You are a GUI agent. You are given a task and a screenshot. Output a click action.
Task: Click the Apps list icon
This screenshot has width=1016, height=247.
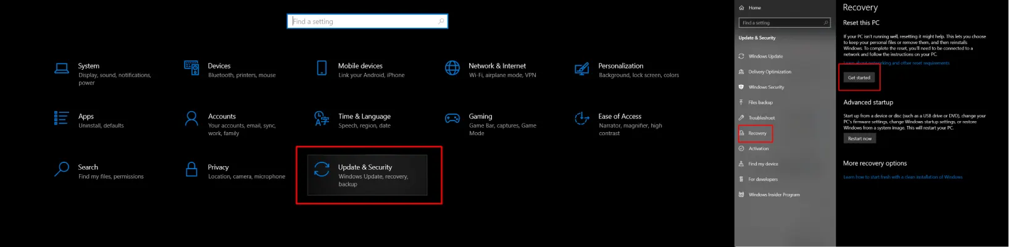pyautogui.click(x=62, y=118)
